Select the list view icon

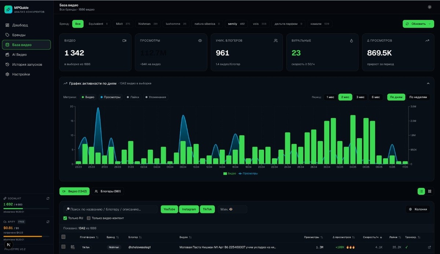coord(422,191)
